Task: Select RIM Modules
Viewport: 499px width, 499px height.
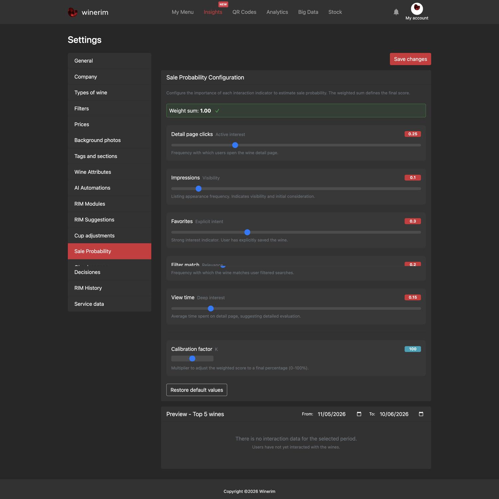Action: pyautogui.click(x=109, y=204)
